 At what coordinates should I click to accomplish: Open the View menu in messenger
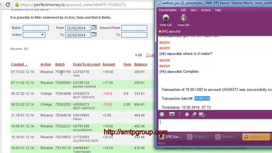point(193,10)
